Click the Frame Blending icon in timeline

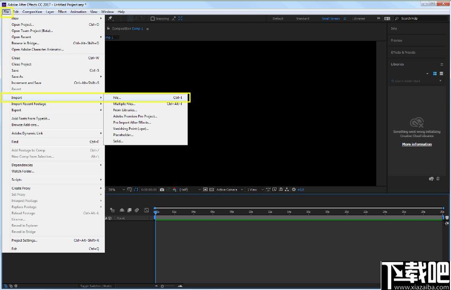pos(130,210)
